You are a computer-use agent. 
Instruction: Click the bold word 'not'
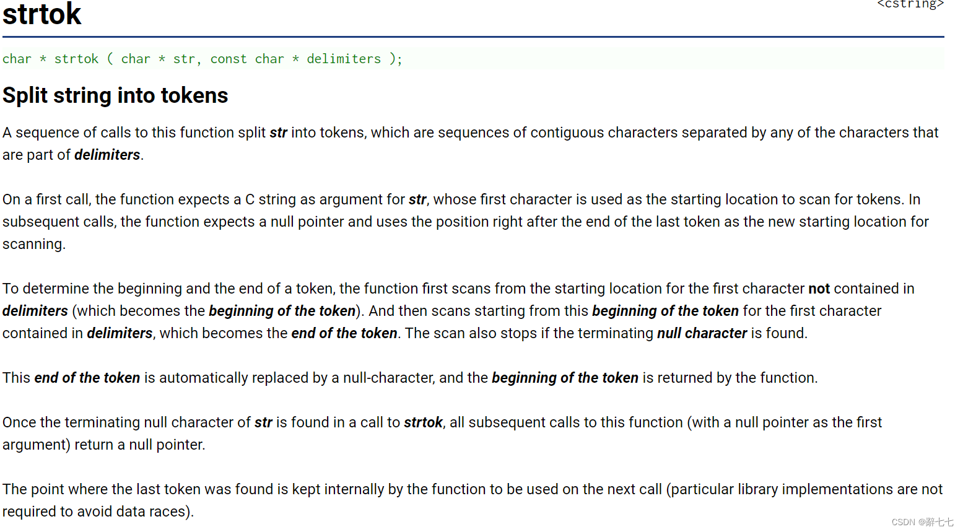tap(819, 289)
